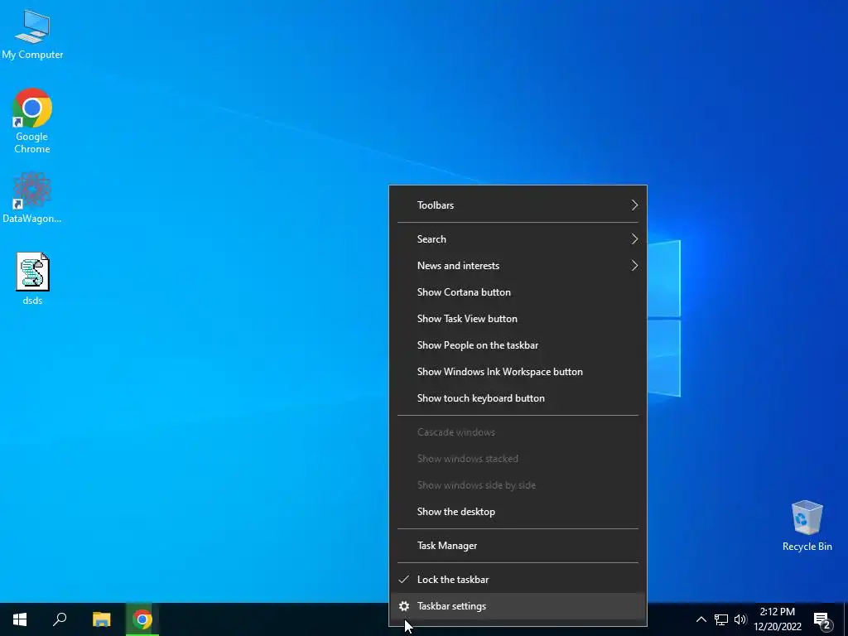The height and width of the screenshot is (636, 848).
Task: Click the network tray icon
Action: (721, 619)
